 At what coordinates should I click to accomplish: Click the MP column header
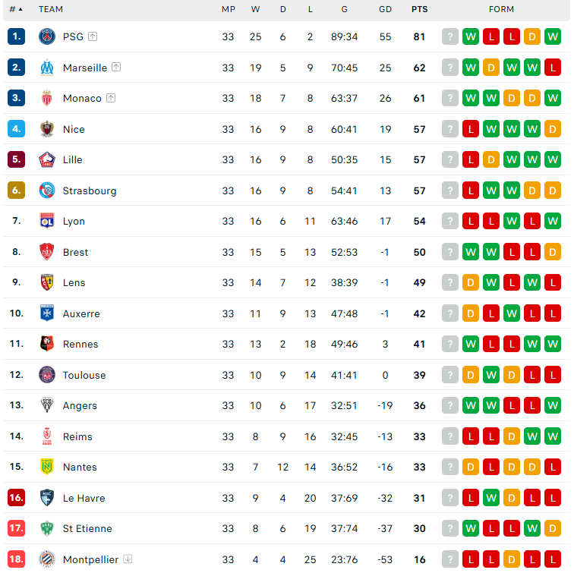point(229,9)
